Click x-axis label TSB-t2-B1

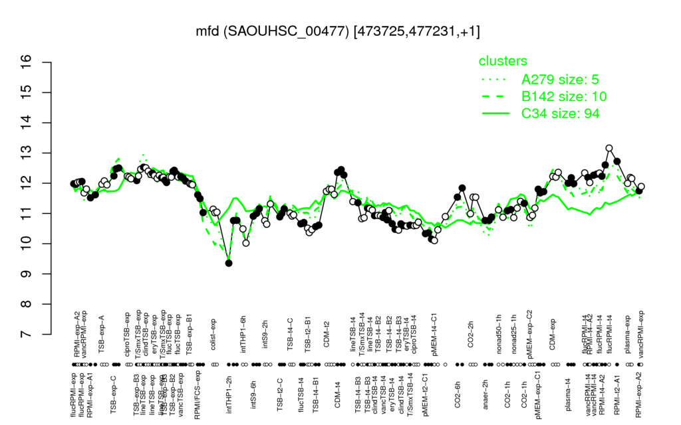pyautogui.click(x=307, y=333)
